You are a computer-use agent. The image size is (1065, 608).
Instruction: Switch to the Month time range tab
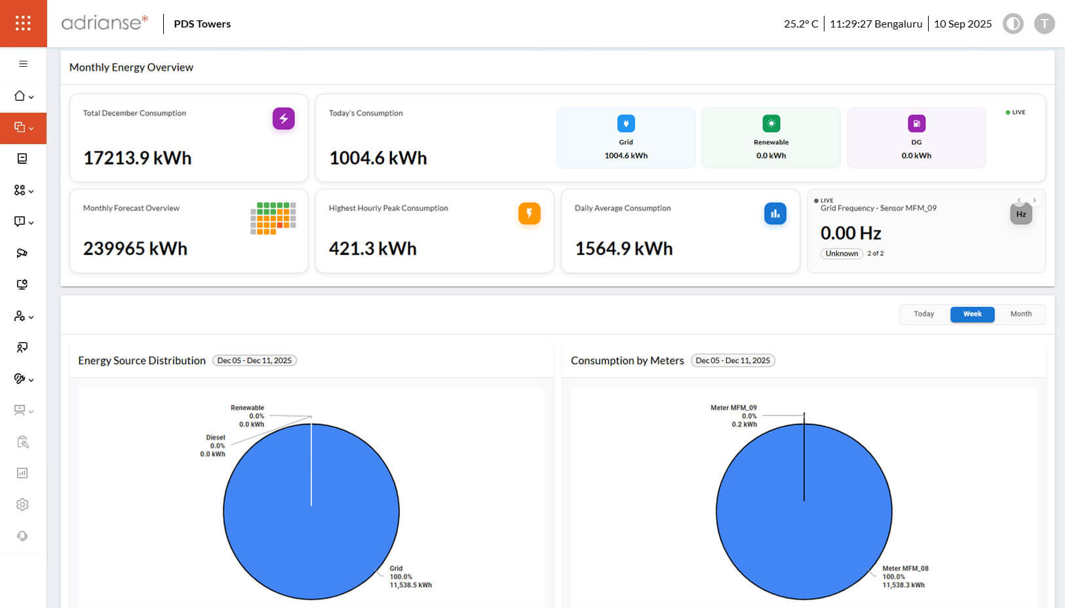click(1020, 314)
